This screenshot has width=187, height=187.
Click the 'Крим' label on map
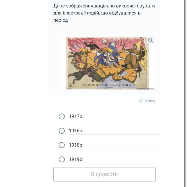117,77
